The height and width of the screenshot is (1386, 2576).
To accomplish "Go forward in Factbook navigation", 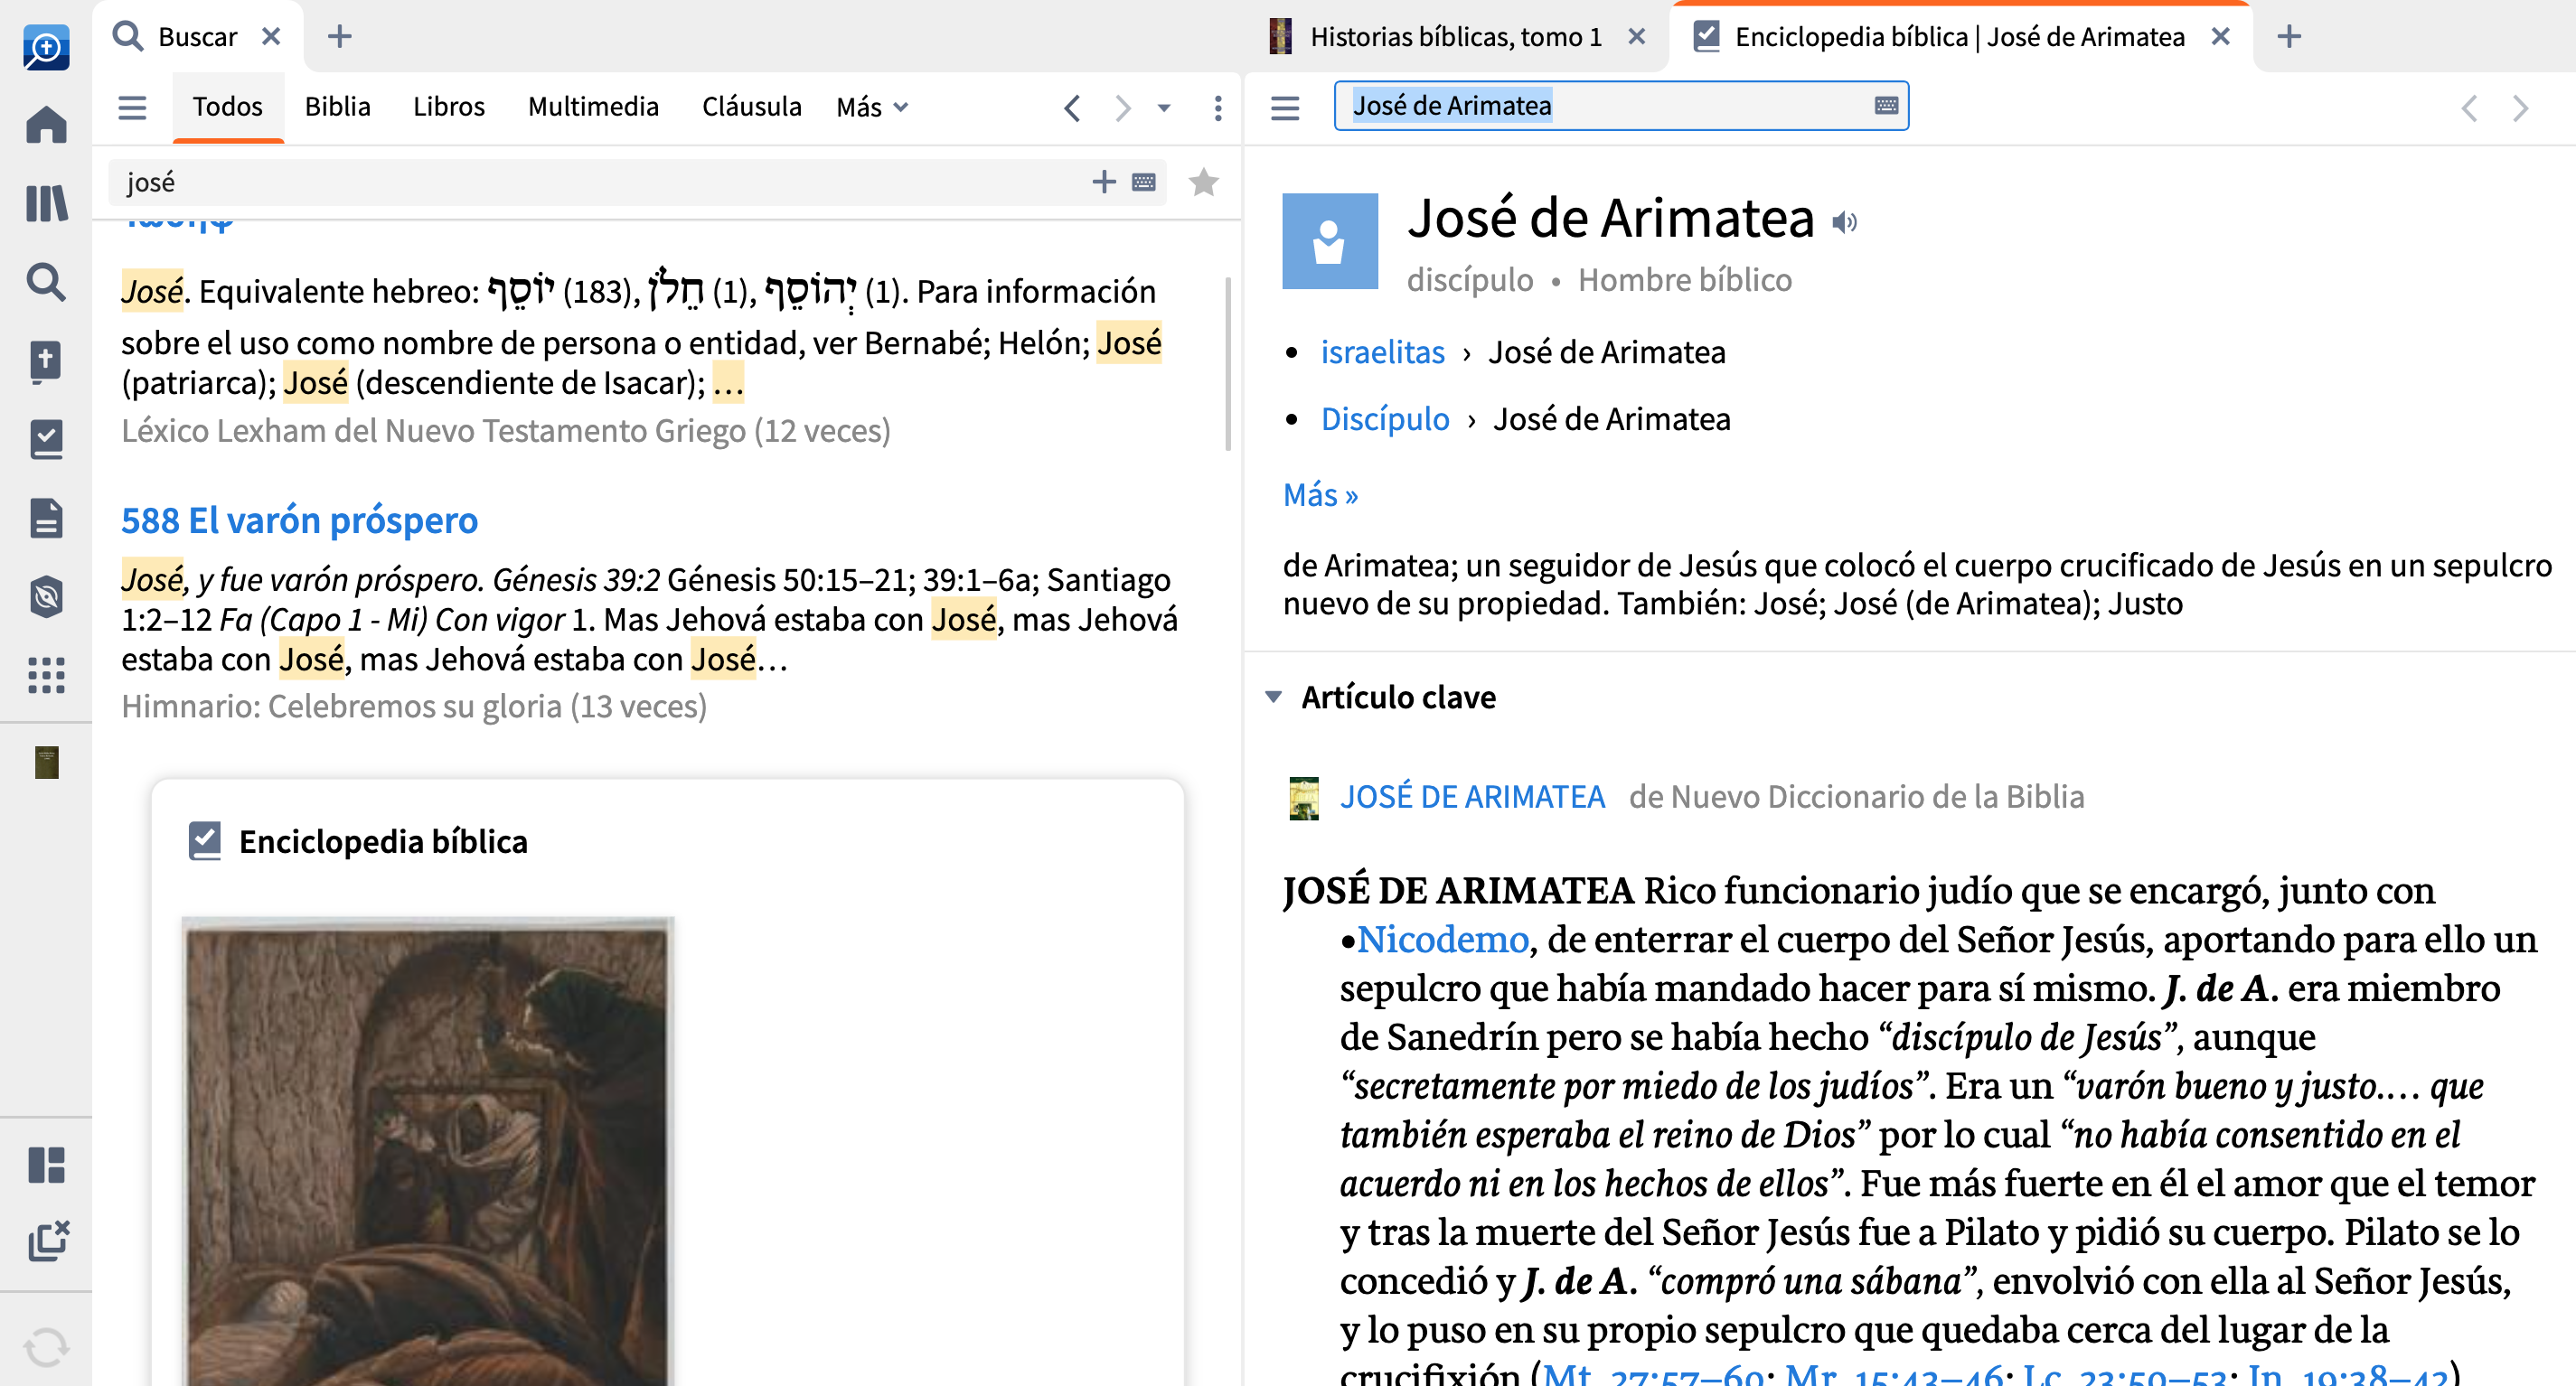I will (2521, 108).
